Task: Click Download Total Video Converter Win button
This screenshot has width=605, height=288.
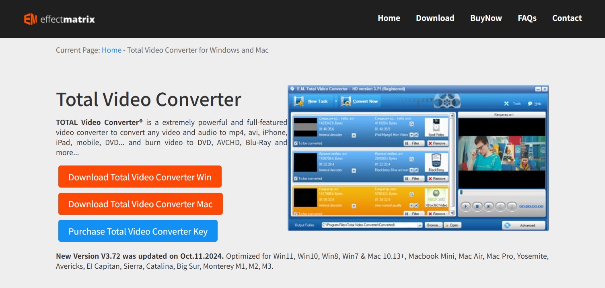Action: click(140, 177)
